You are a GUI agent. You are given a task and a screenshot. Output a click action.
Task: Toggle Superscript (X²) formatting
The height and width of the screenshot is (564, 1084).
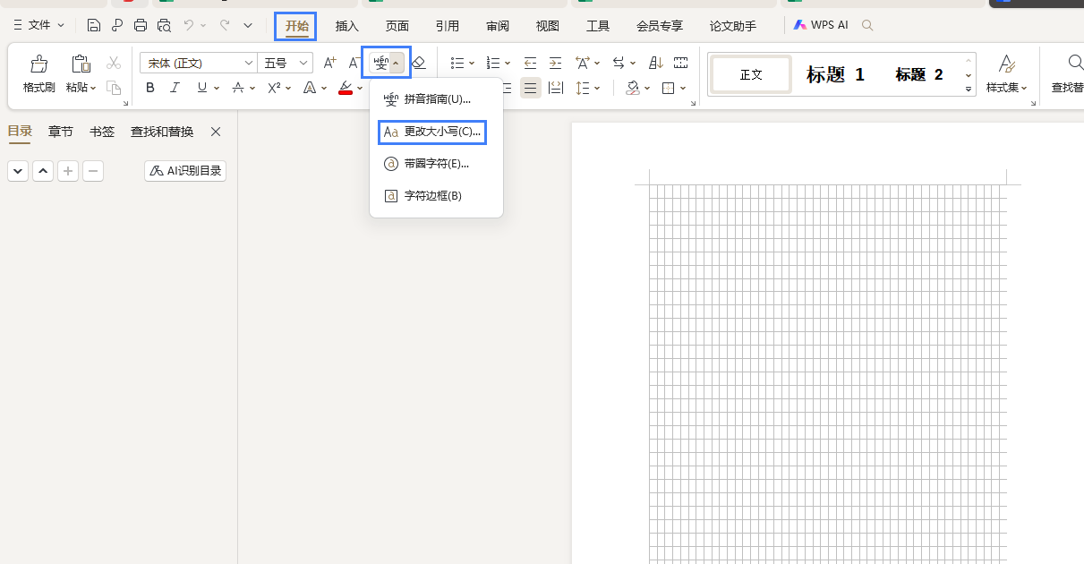click(x=275, y=88)
